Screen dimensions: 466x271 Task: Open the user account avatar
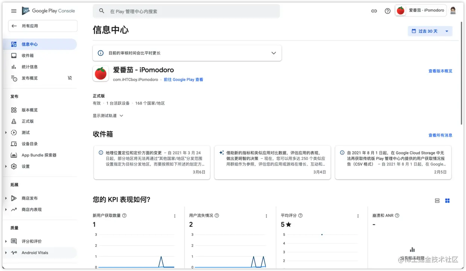[x=453, y=11]
